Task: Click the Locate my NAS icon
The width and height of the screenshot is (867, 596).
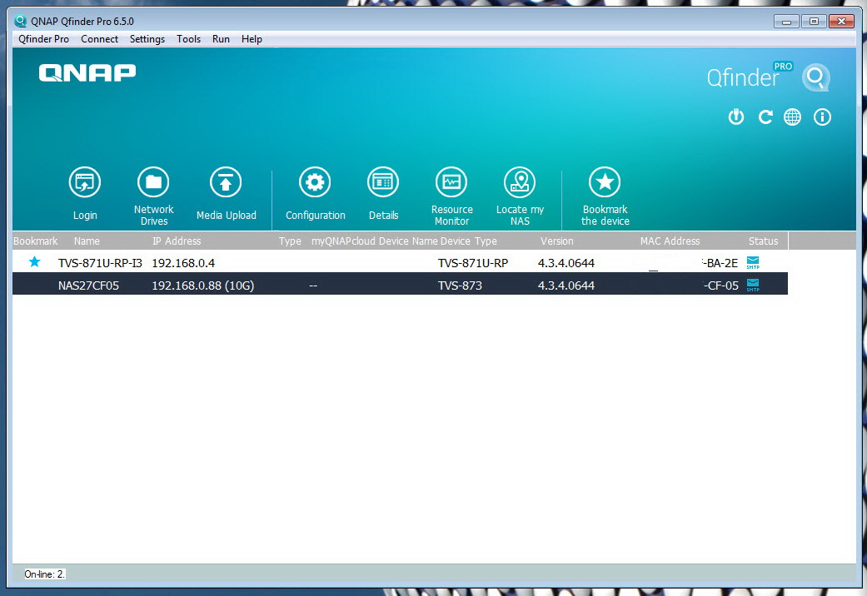Action: click(520, 182)
